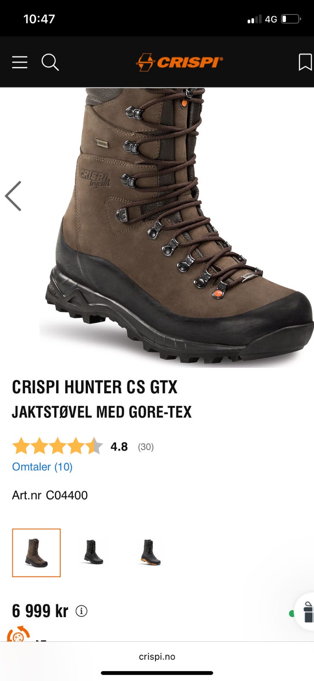Tap the search magnifier icon
The image size is (314, 681).
(x=50, y=62)
